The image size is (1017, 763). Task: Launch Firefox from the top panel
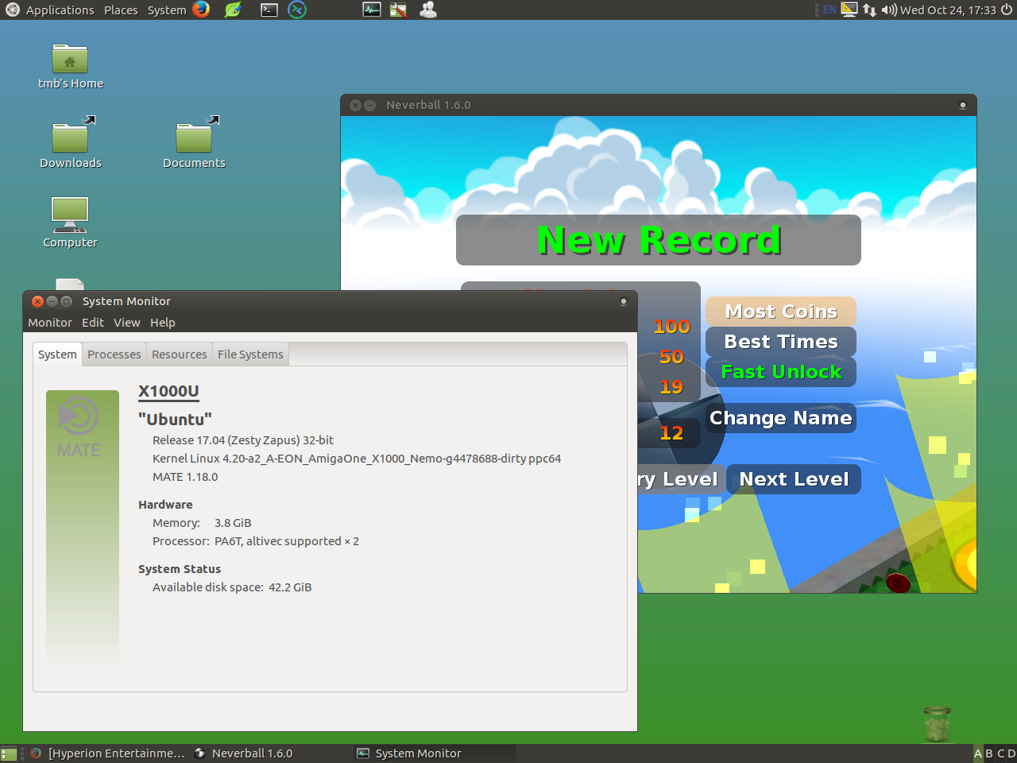[x=201, y=10]
